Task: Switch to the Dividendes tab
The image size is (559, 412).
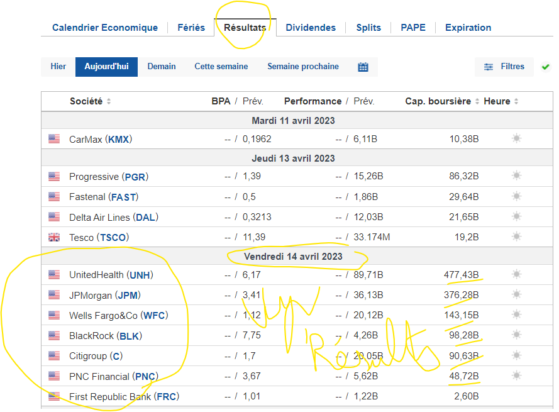Action: pyautogui.click(x=311, y=28)
